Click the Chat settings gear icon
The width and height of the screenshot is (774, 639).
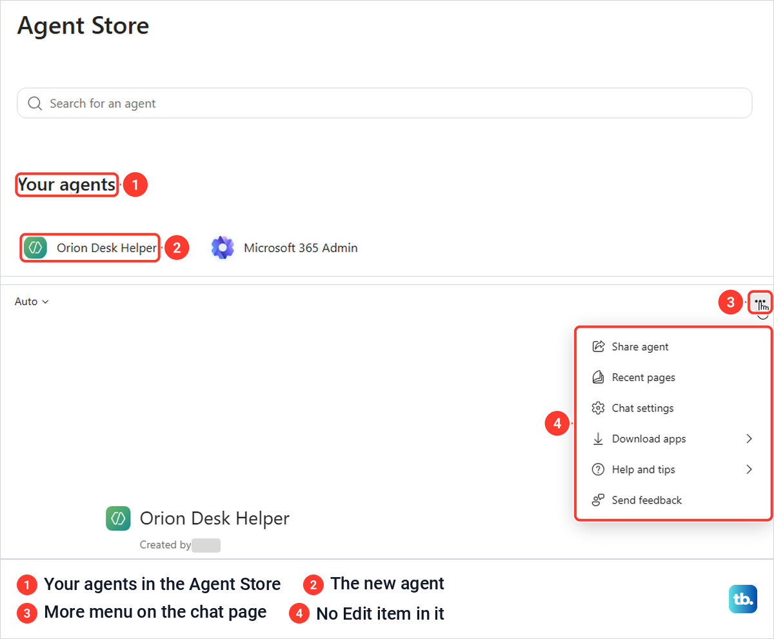pos(598,408)
